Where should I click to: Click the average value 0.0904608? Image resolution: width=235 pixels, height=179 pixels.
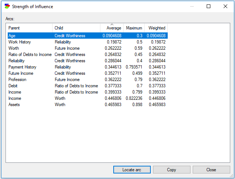tap(112, 36)
